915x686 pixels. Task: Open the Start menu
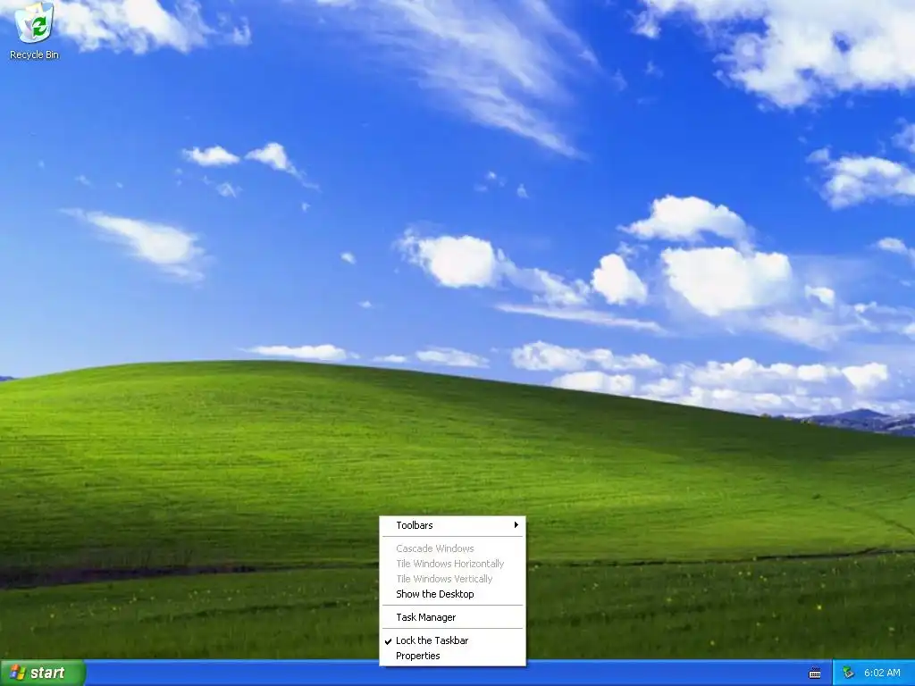pos(43,673)
